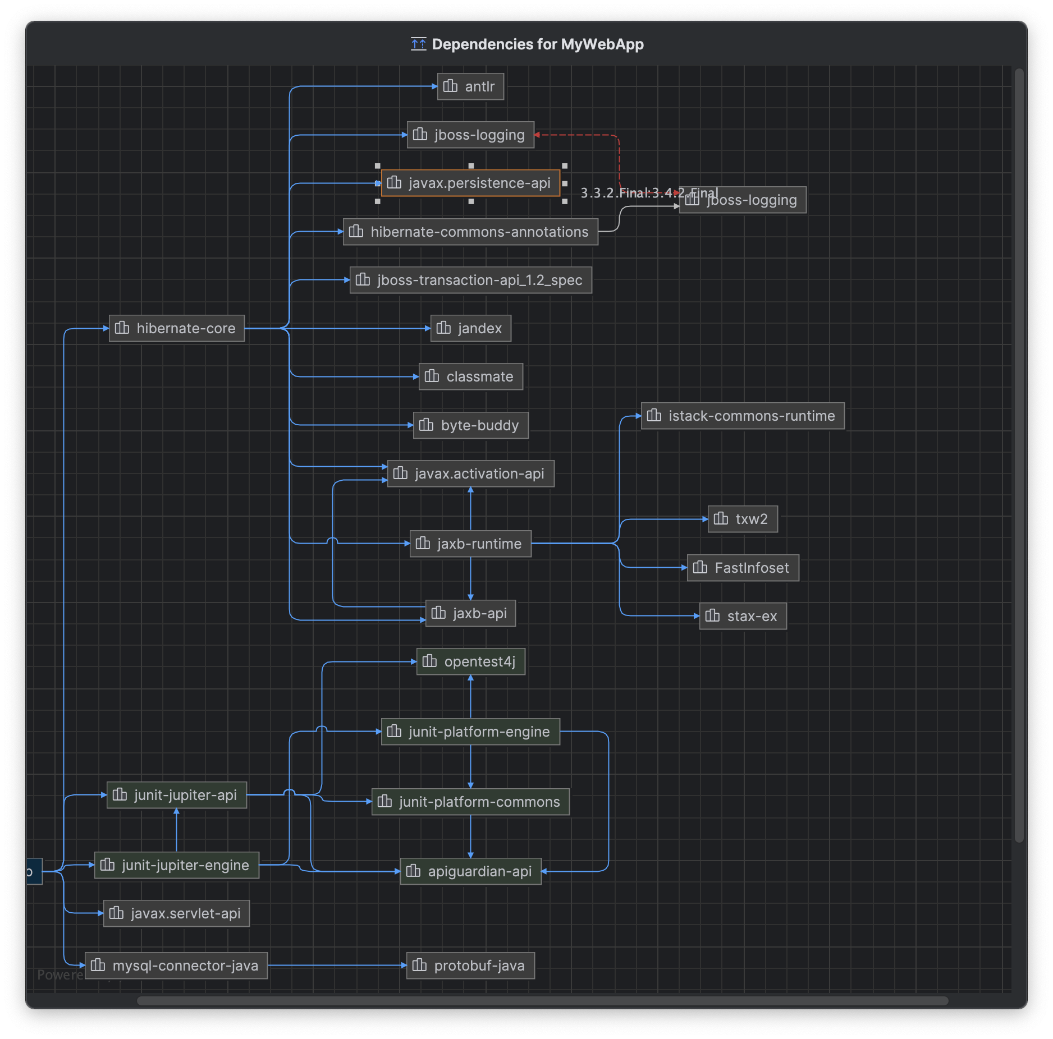
Task: Click the library icon on jaxb-runtime node
Action: (x=422, y=543)
